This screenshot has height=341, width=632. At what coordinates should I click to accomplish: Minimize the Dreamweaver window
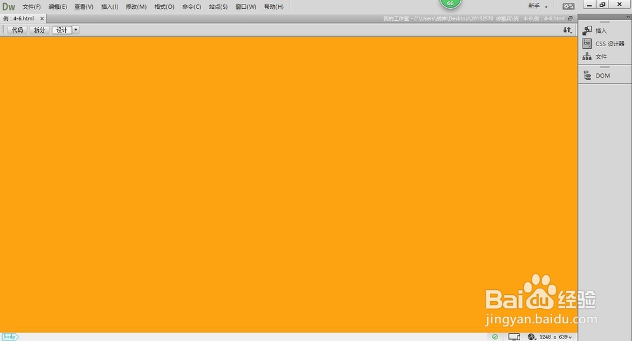[589, 4]
